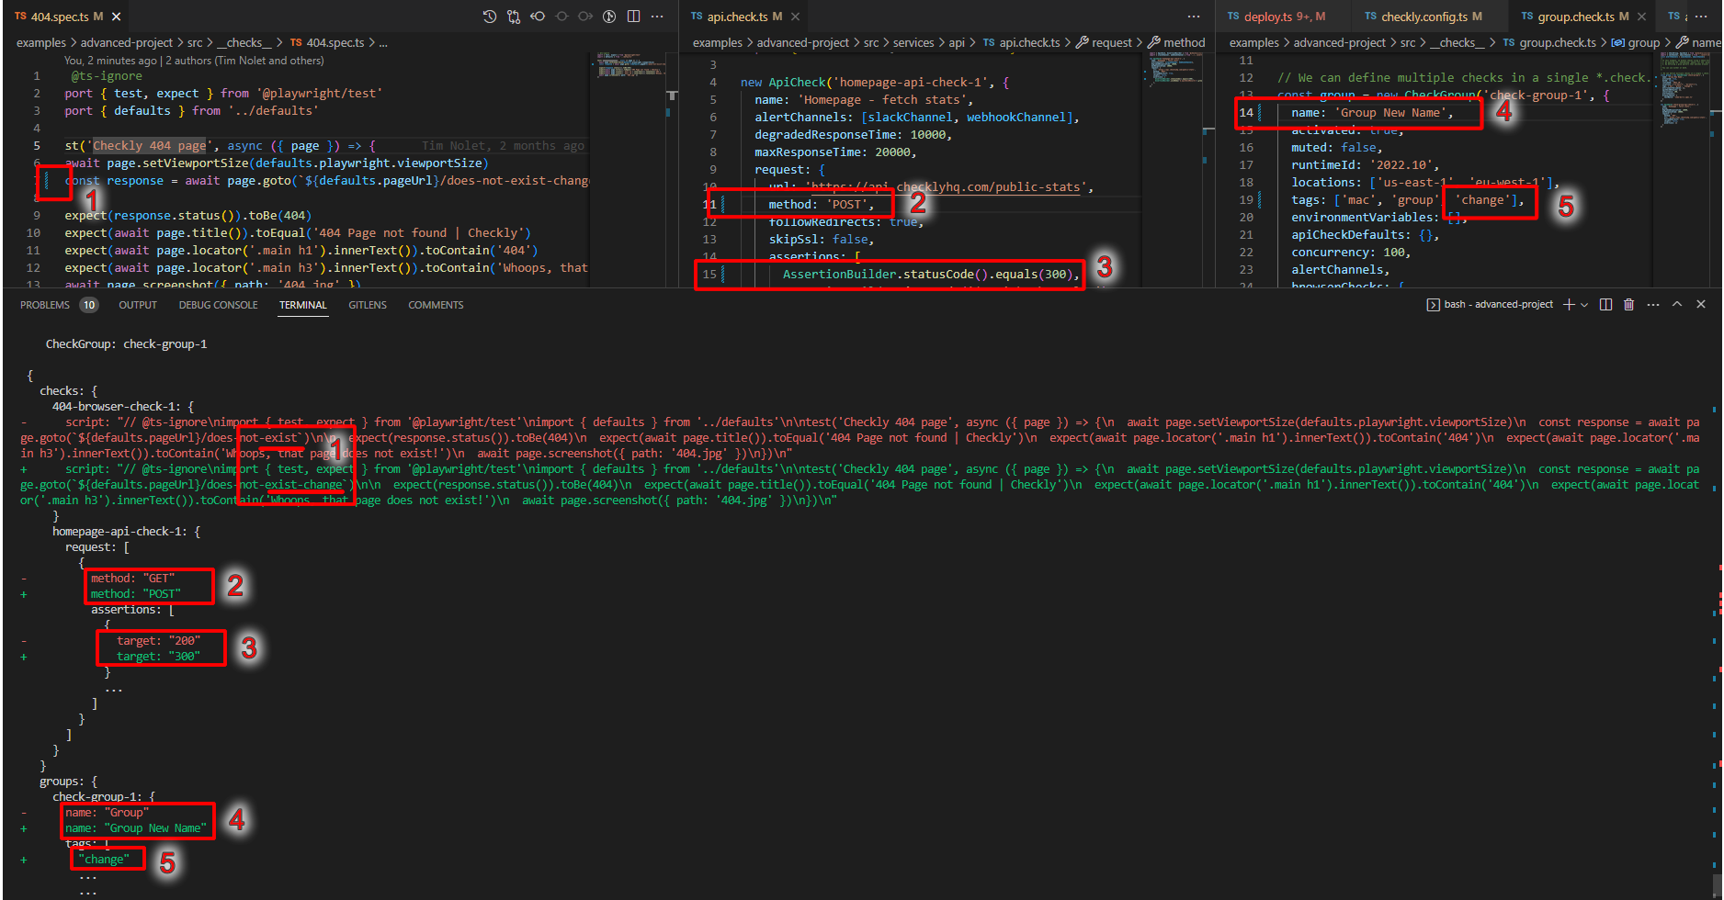Close the 404.spec.ts tab
The height and width of the screenshot is (900, 1724).
tap(117, 17)
